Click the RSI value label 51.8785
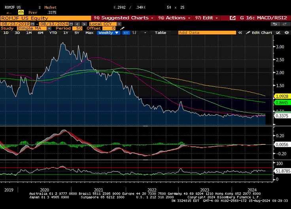Image resolution: width=291 pixels, height=209 pixels. tap(282, 171)
